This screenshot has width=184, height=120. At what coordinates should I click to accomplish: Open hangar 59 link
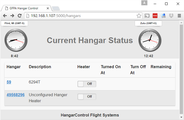point(9,82)
